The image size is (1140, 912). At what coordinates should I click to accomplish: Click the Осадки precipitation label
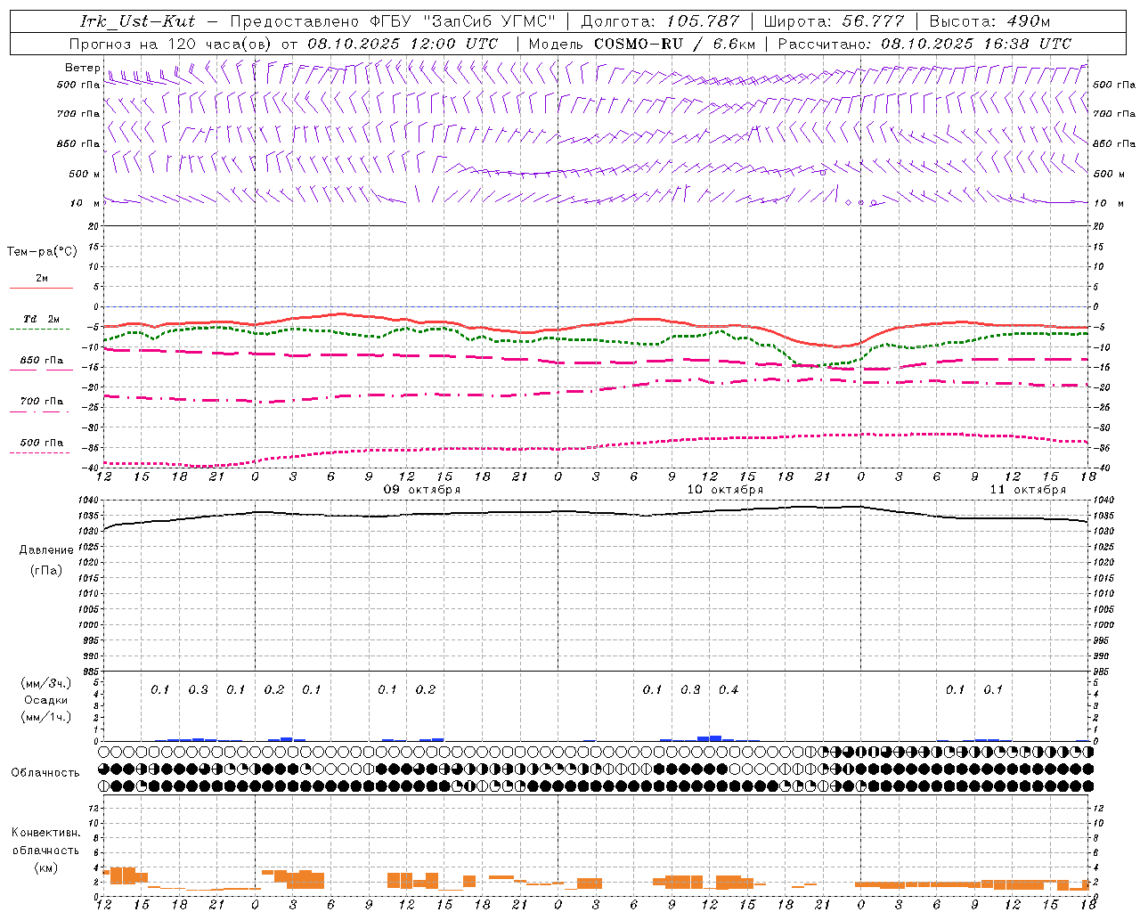click(46, 700)
